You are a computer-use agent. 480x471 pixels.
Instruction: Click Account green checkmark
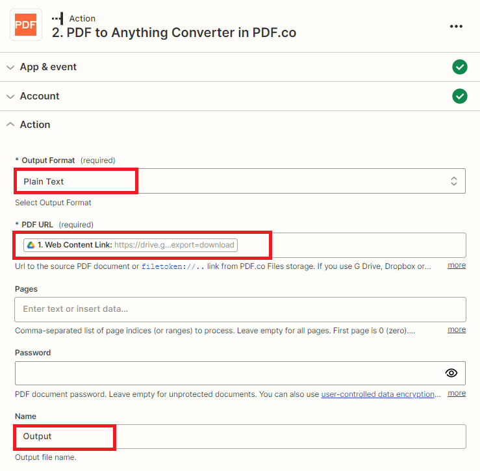coord(459,96)
